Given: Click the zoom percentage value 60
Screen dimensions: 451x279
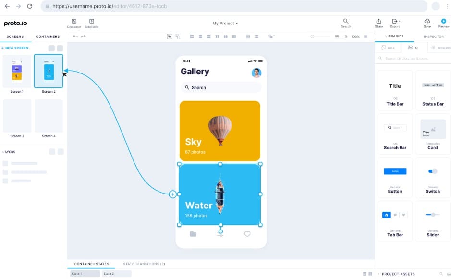Looking at the screenshot, I should (337, 36).
